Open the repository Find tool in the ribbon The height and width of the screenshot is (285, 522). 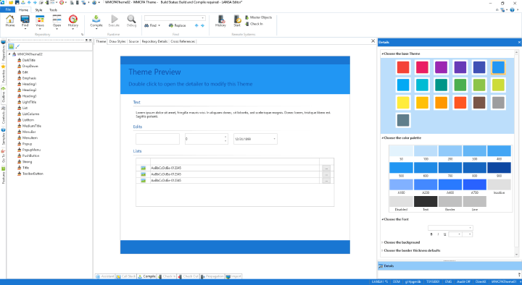25,21
